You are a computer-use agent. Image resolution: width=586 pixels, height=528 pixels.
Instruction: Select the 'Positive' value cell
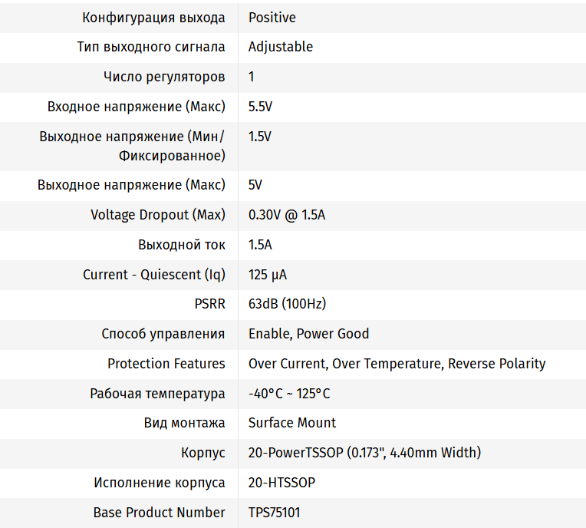tap(272, 17)
